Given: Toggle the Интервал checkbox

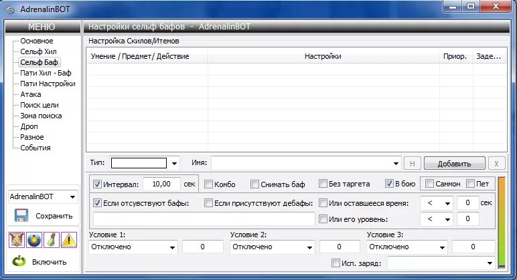Looking at the screenshot, I should [x=97, y=184].
